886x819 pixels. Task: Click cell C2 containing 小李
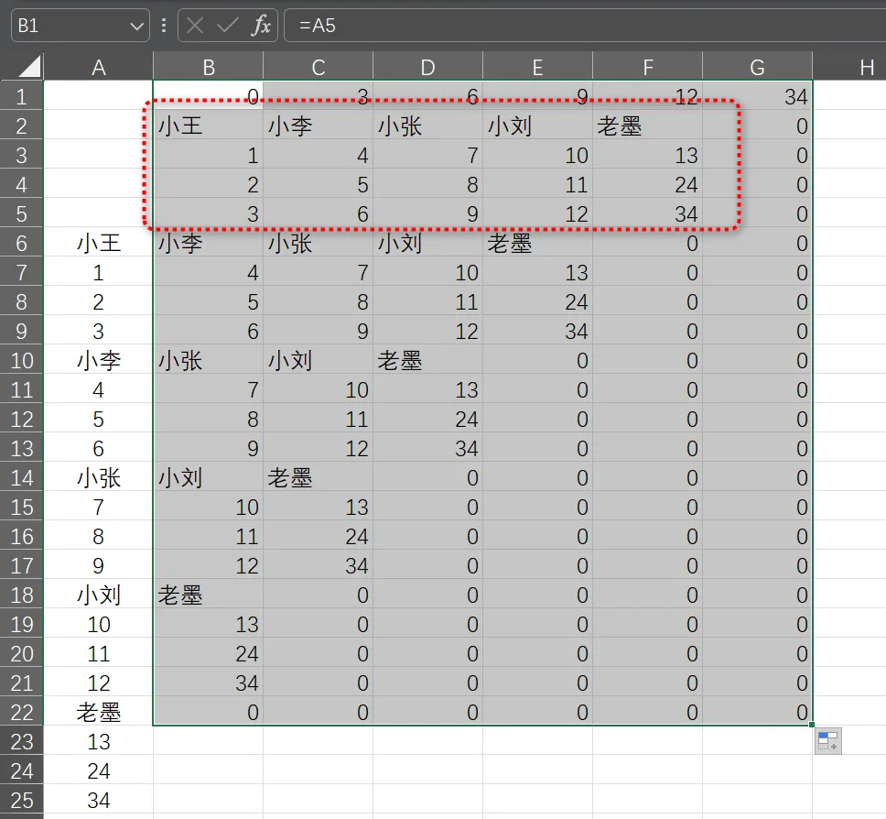[x=319, y=126]
